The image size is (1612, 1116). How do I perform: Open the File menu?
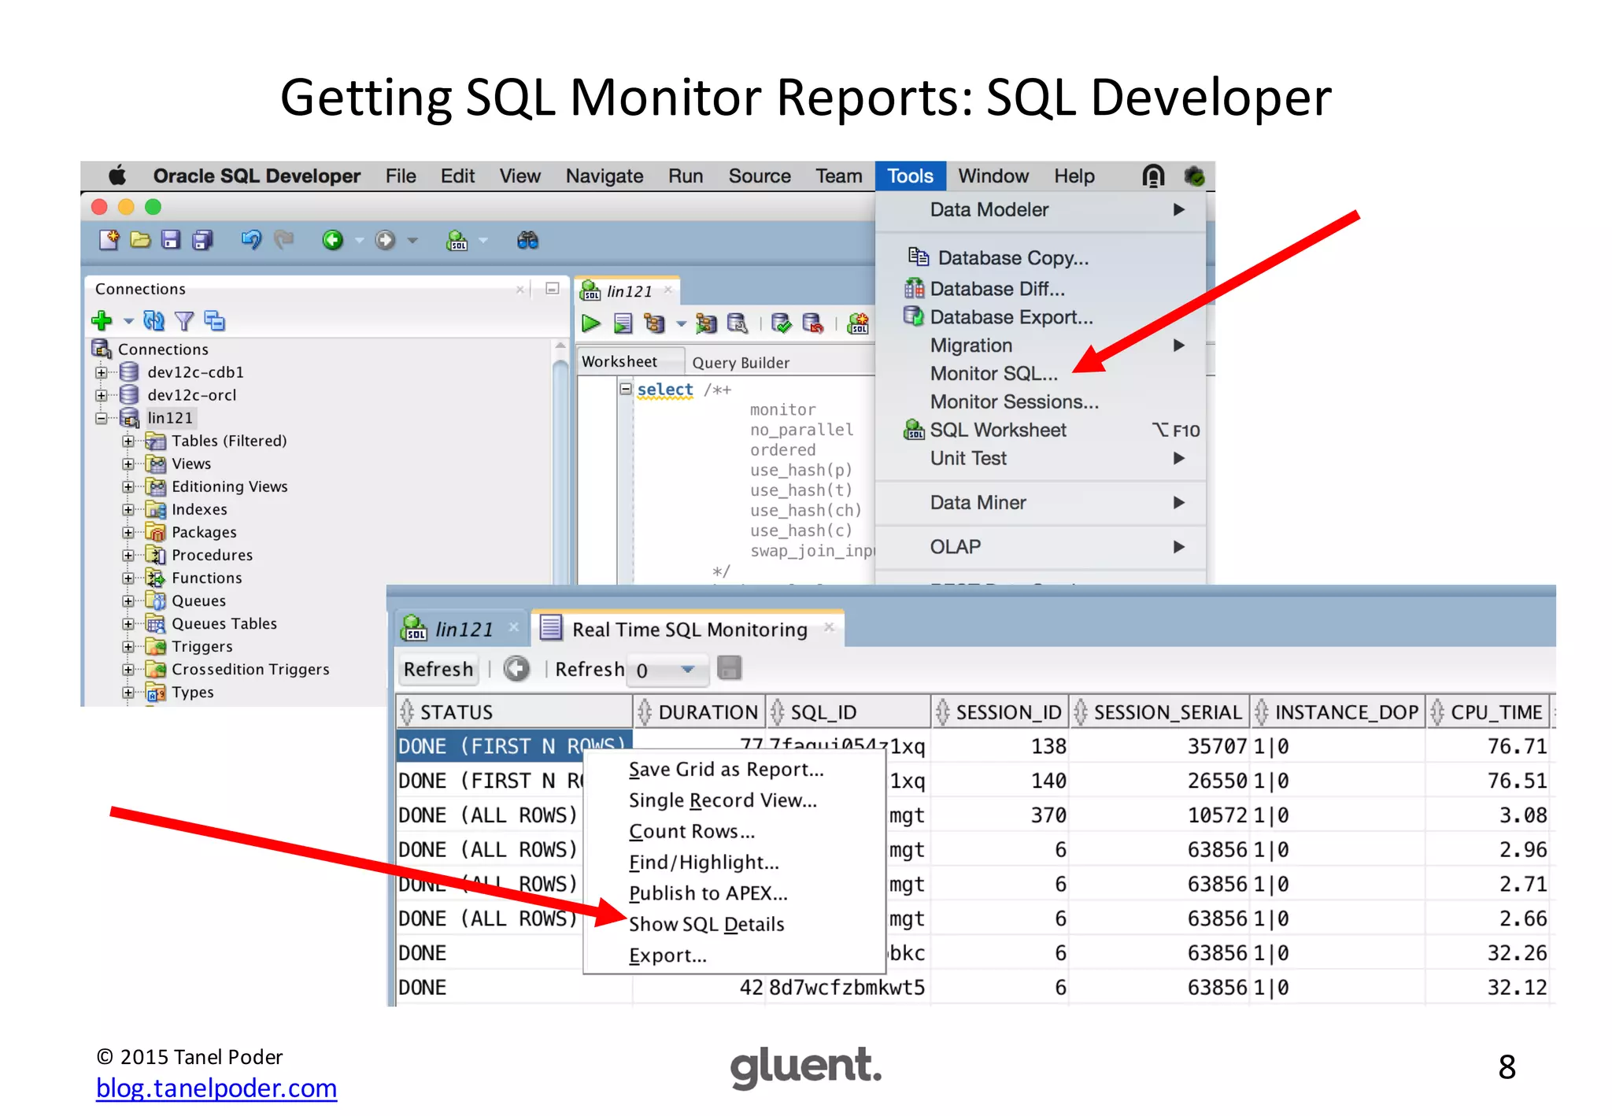(x=401, y=176)
